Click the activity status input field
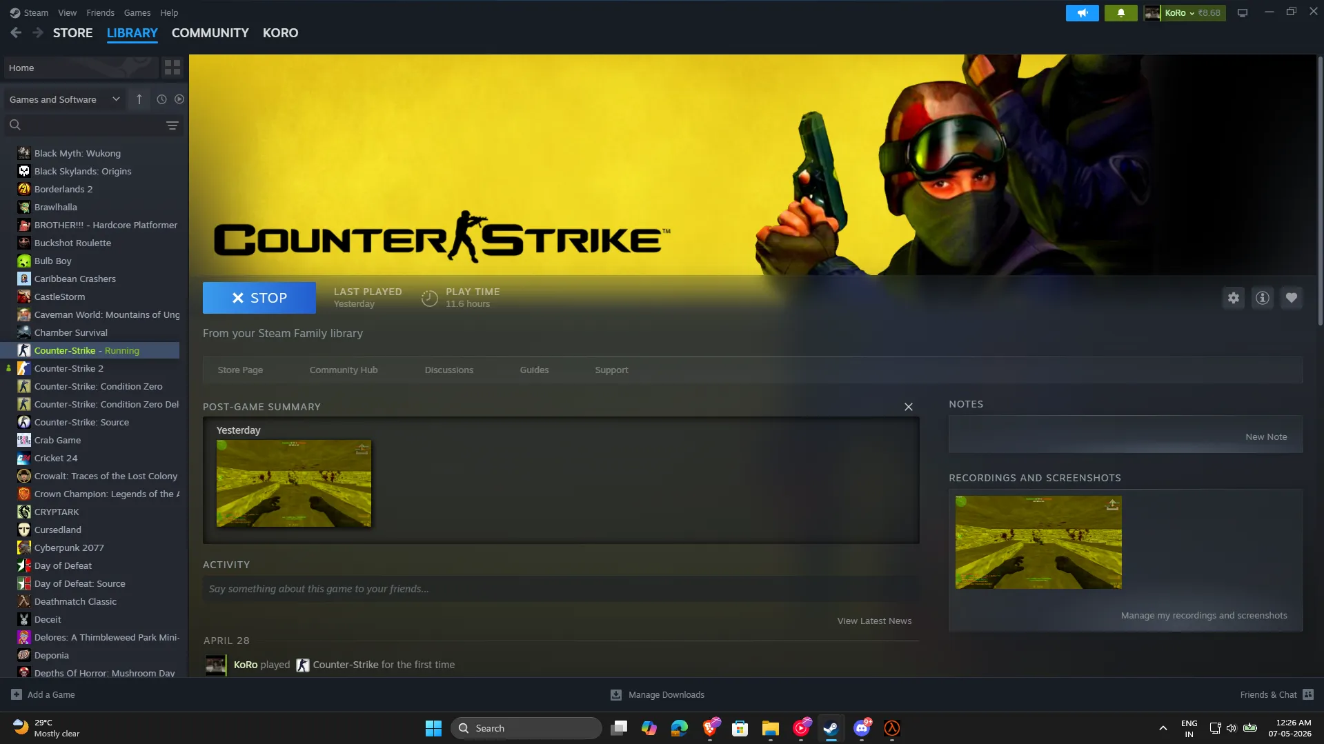Screen dimensions: 1324x744 coord(561,589)
